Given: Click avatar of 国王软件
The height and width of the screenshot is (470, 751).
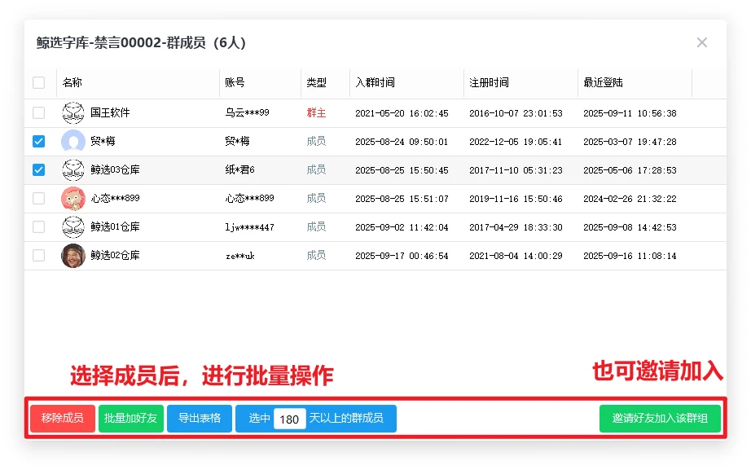Looking at the screenshot, I should (x=73, y=113).
